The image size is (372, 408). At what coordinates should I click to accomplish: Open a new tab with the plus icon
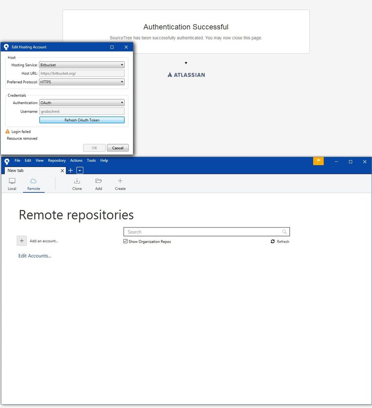click(70, 170)
